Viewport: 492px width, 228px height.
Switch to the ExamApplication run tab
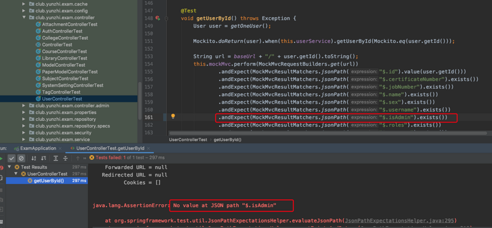tap(38, 148)
